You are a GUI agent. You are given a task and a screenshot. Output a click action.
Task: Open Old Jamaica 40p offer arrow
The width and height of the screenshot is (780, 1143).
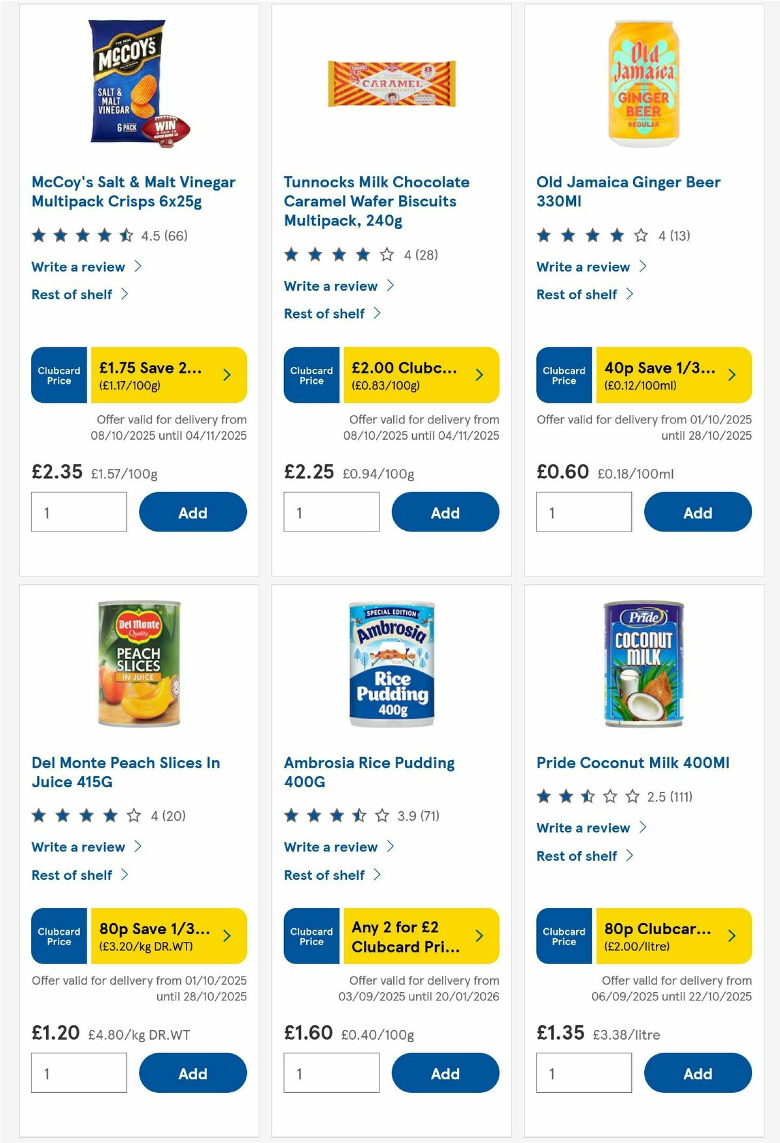731,375
